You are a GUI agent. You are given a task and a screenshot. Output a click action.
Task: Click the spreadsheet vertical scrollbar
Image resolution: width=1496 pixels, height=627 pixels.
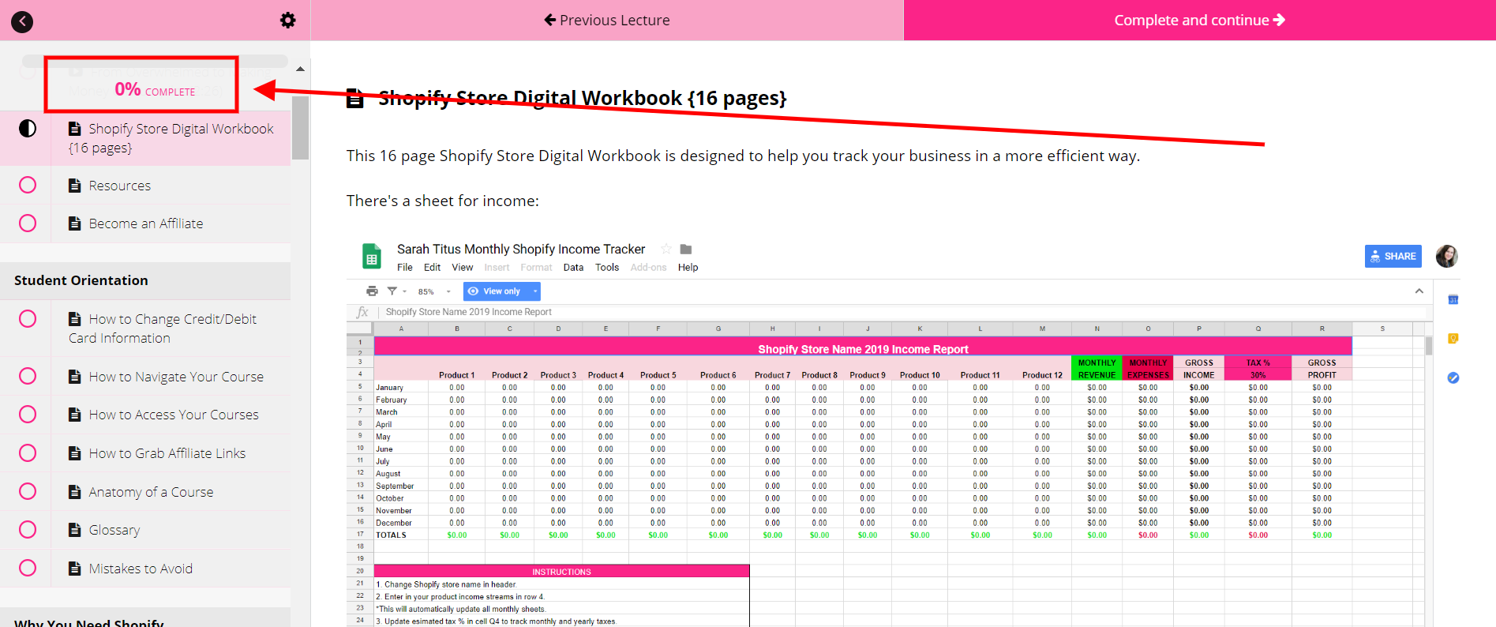(x=1428, y=346)
